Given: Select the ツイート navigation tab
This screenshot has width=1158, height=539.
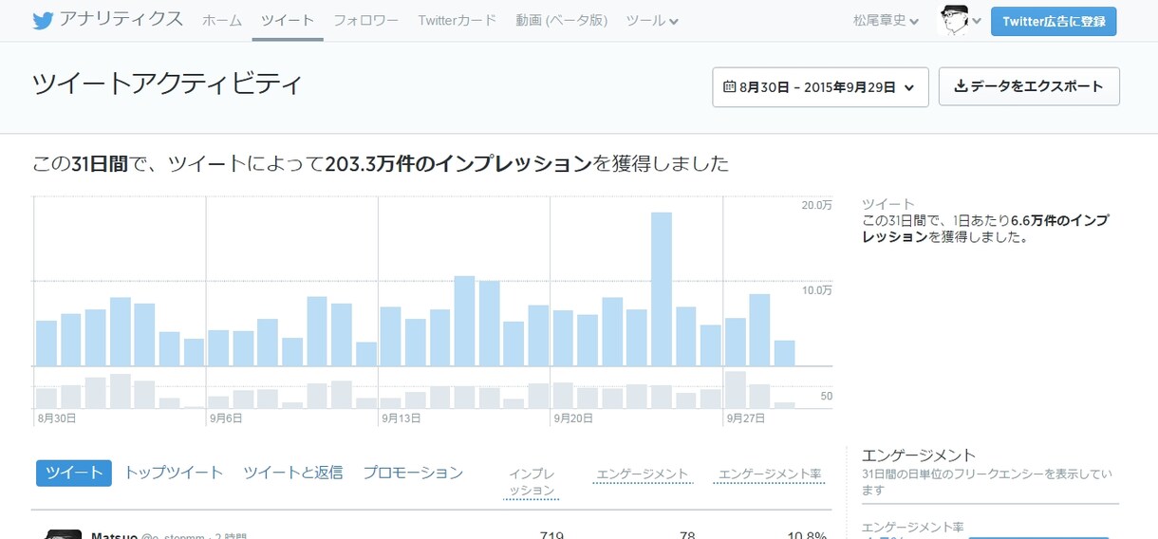Looking at the screenshot, I should pyautogui.click(x=288, y=20).
